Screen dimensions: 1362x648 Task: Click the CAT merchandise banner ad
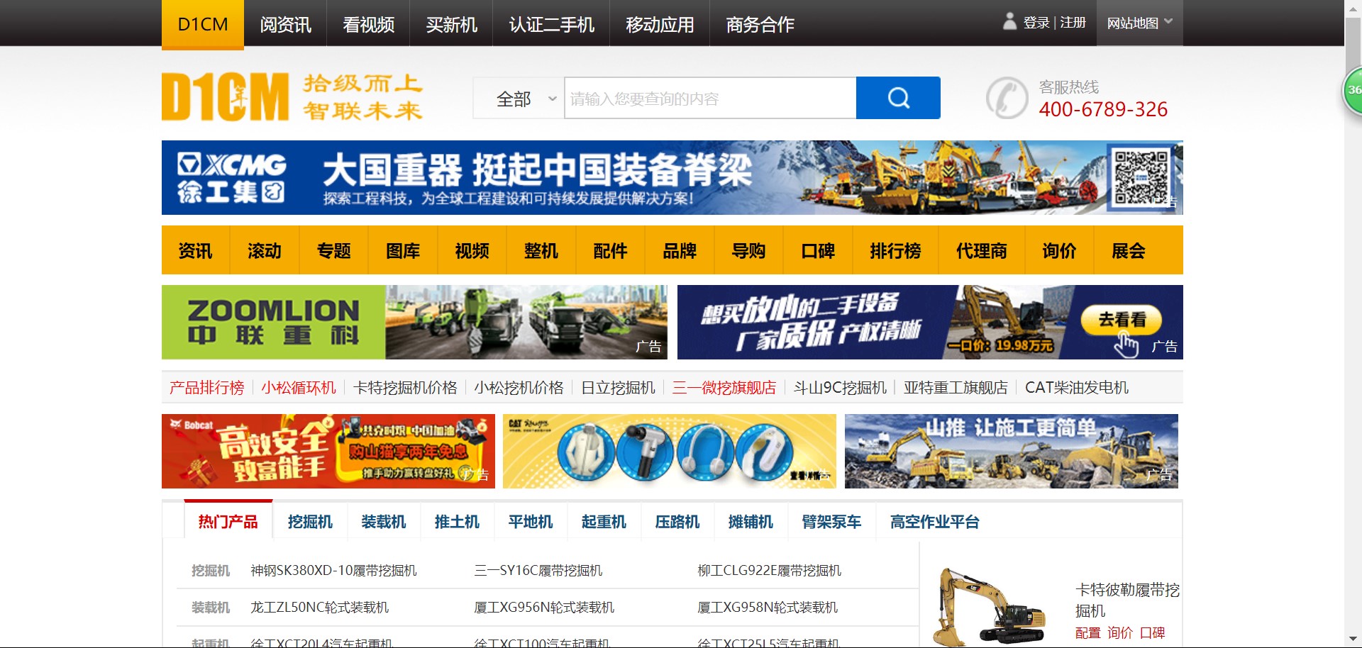click(x=670, y=451)
